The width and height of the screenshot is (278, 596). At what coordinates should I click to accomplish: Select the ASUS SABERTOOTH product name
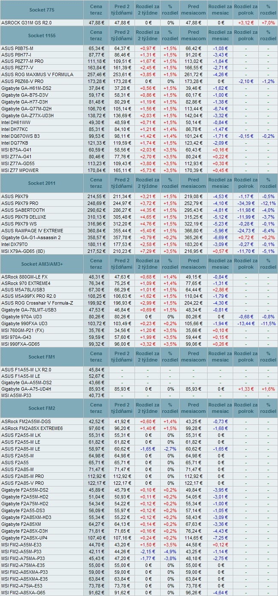(23, 210)
